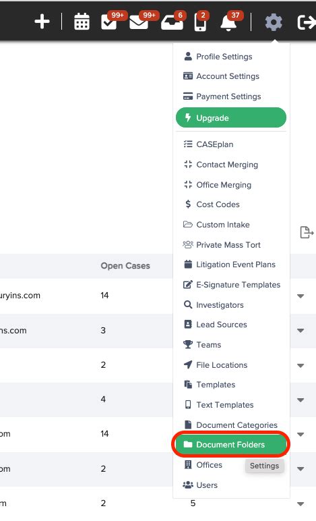Open the mail envelope icon
316x521 pixels.
pos(138,22)
